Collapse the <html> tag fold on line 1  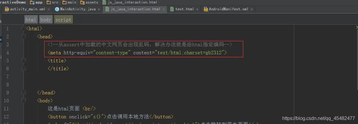pyautogui.click(x=24, y=29)
